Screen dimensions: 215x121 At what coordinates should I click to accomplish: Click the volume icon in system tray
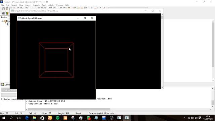196,118
